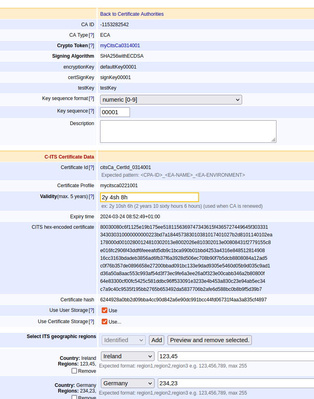Check Remove for the Ireland region
This screenshot has width=314, height=399.
tap(74, 371)
